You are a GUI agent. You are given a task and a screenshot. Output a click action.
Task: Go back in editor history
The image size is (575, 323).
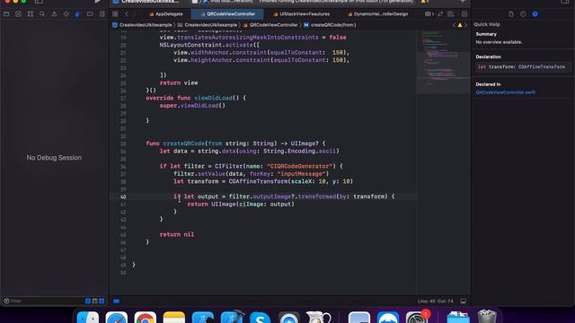127,14
